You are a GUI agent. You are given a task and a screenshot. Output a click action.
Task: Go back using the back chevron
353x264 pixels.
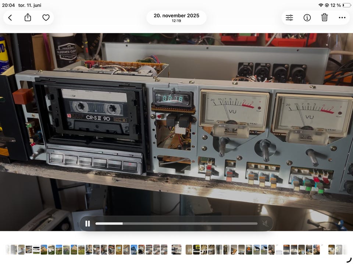[10, 18]
